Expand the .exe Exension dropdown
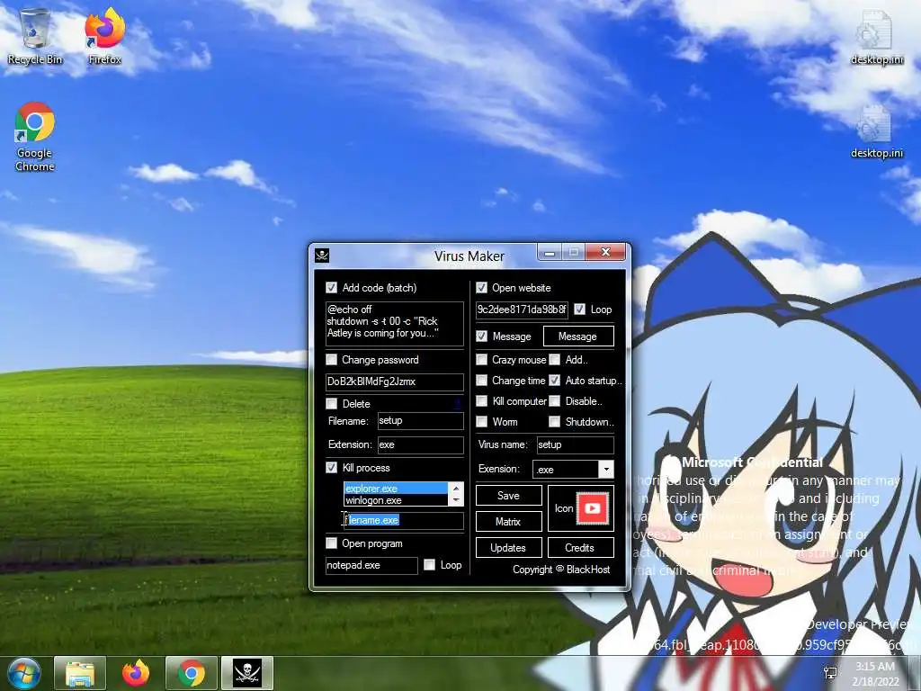The width and height of the screenshot is (921, 691). [606, 469]
